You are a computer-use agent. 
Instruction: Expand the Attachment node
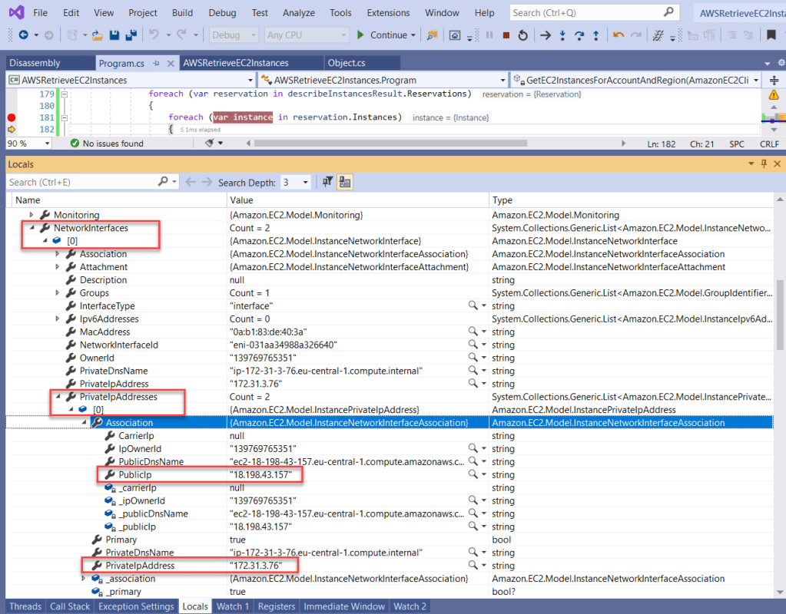click(58, 267)
